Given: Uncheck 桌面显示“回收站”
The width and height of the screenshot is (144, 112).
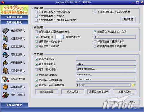Looking at the screenshot, I should pyautogui.click(x=36, y=47).
